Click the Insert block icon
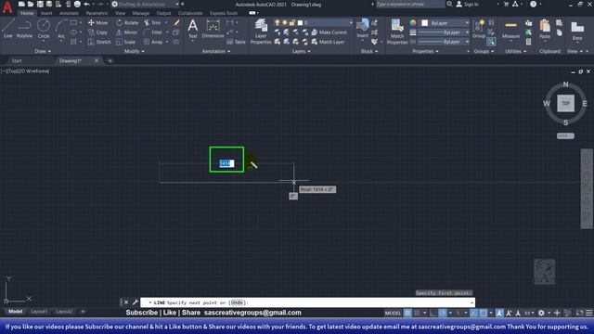The image size is (594, 334). (362, 29)
